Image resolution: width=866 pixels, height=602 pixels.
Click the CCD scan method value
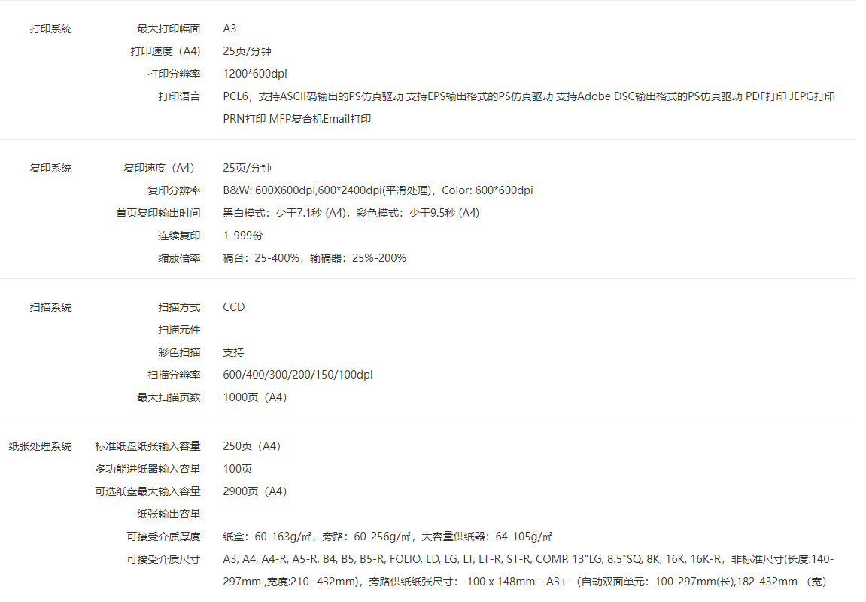coord(234,307)
